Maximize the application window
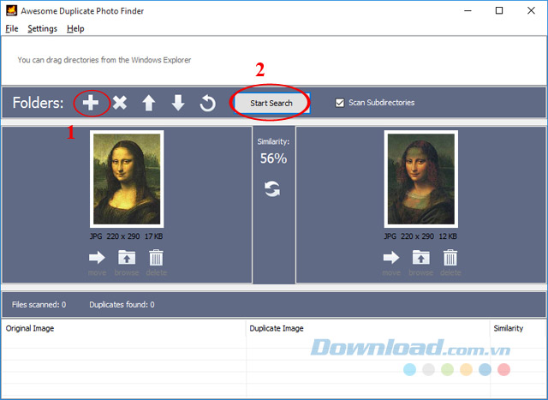Screen dimensions: 548x400 pyautogui.click(x=499, y=10)
